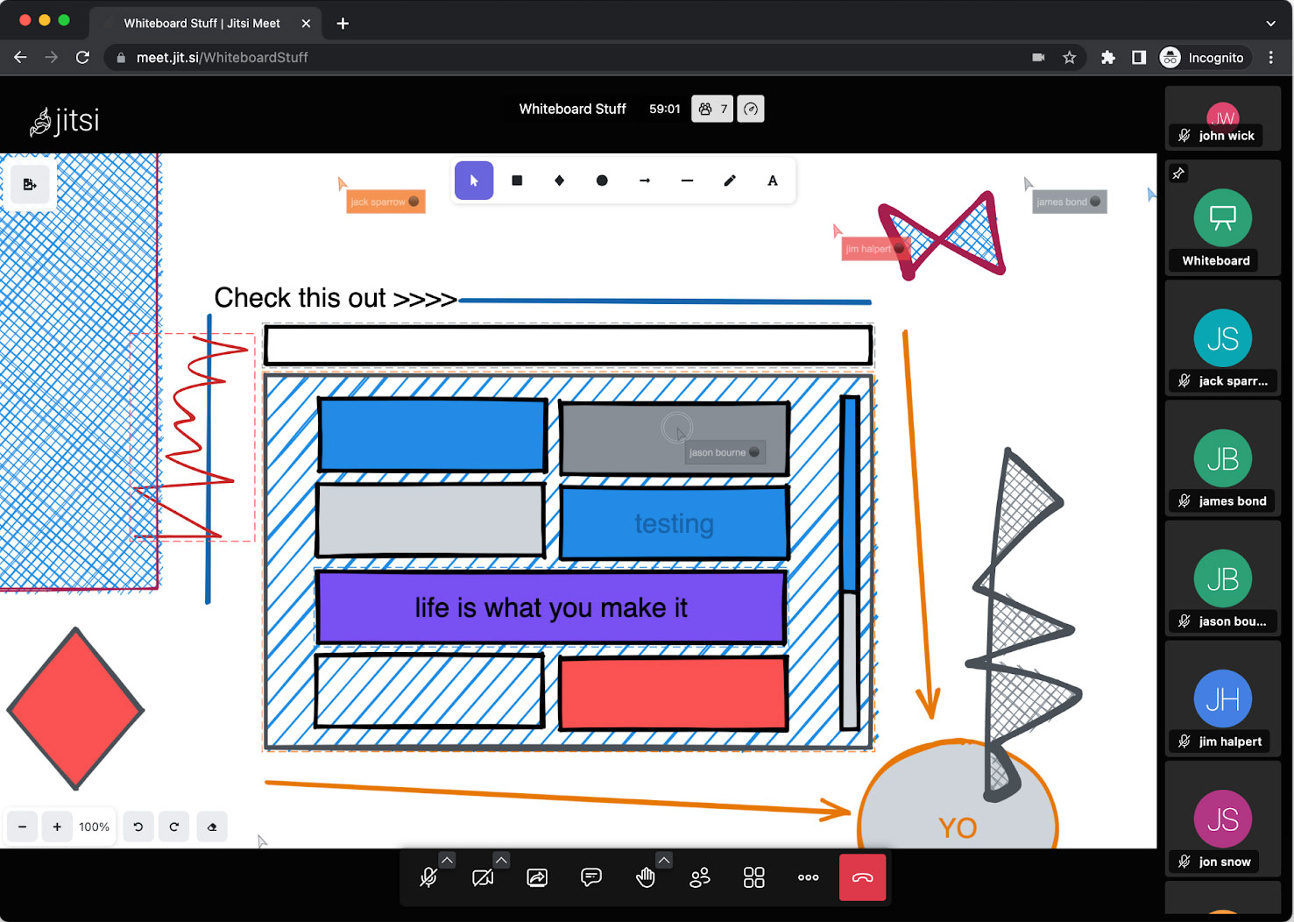
Task: Select the red rectangle on canvas
Action: tap(673, 693)
